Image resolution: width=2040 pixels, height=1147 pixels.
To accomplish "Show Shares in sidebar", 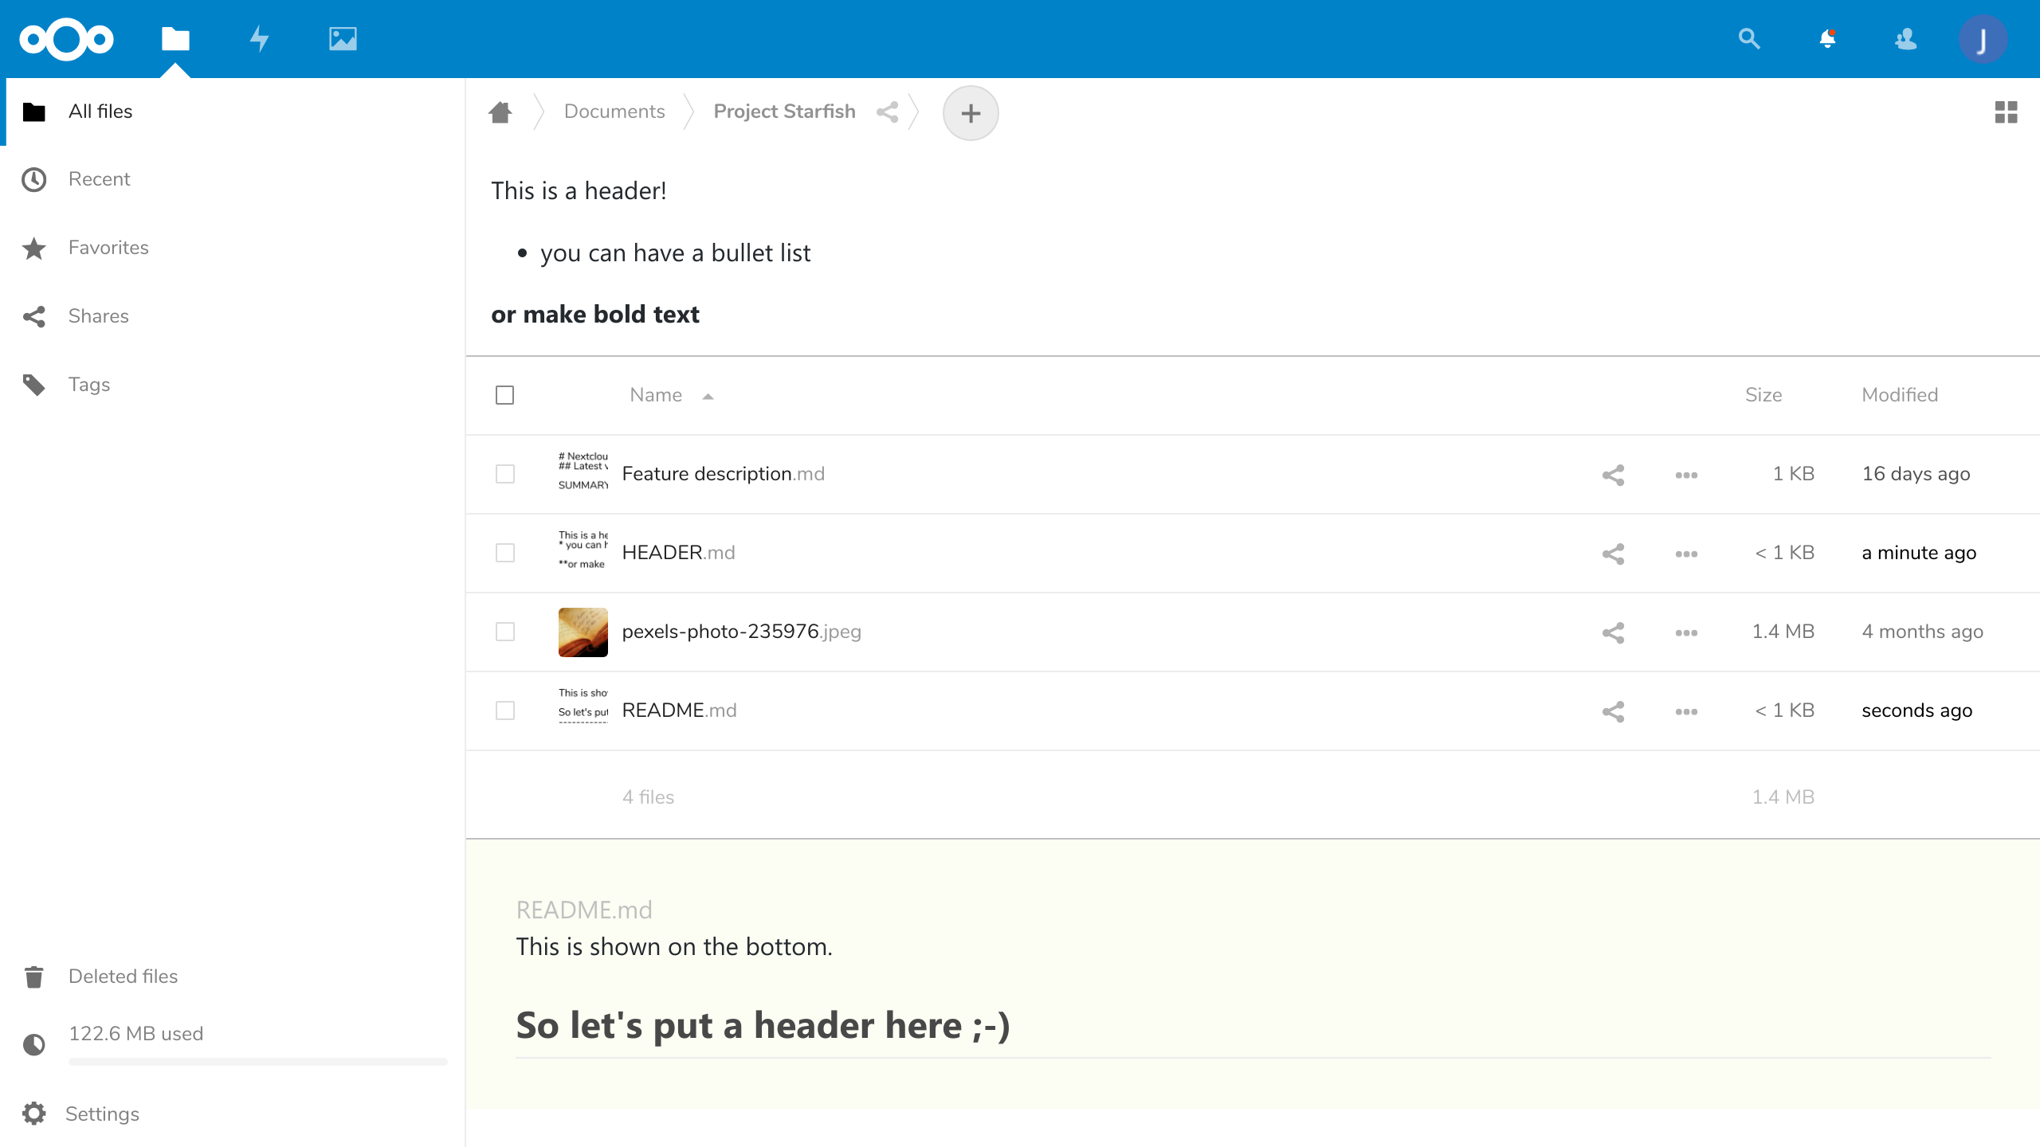I will [232, 316].
